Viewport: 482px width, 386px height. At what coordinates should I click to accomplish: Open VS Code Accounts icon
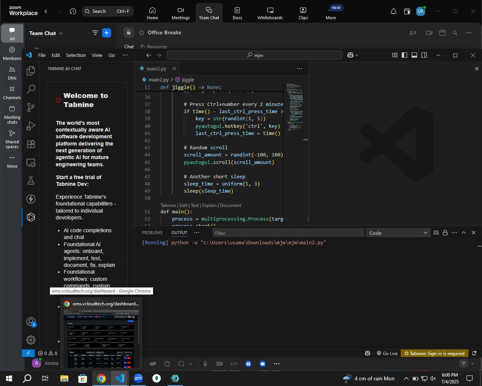click(x=31, y=322)
